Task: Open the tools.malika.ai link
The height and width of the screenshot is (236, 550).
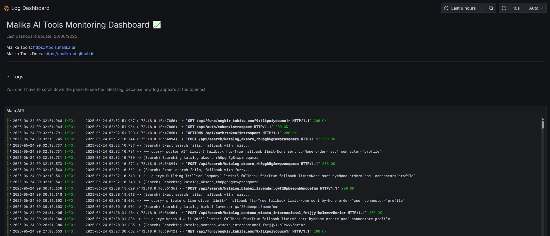Action: tap(54, 47)
